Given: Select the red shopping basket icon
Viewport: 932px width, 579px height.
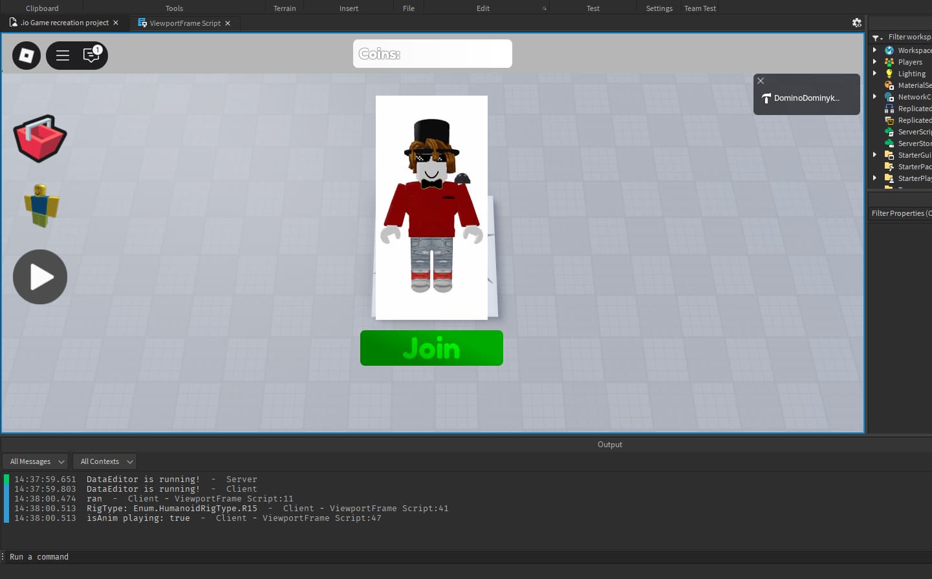Looking at the screenshot, I should (39, 138).
